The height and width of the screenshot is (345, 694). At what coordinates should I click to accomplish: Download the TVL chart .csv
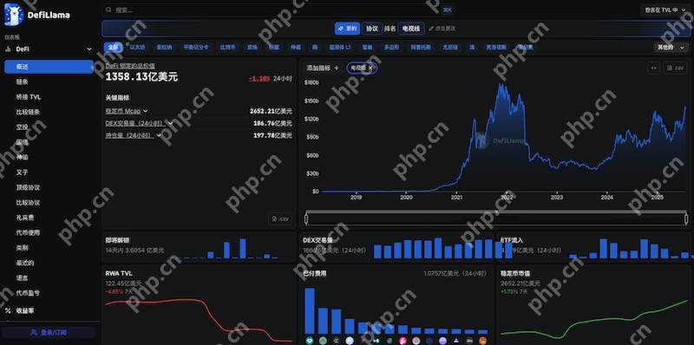point(675,68)
